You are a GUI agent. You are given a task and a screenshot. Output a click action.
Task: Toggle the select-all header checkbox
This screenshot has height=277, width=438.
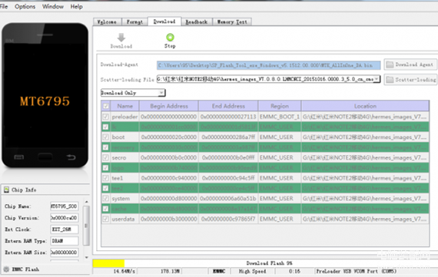[x=106, y=106]
